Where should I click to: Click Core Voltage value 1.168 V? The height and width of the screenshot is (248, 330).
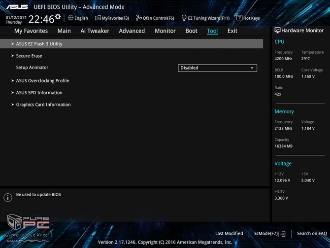(308, 76)
